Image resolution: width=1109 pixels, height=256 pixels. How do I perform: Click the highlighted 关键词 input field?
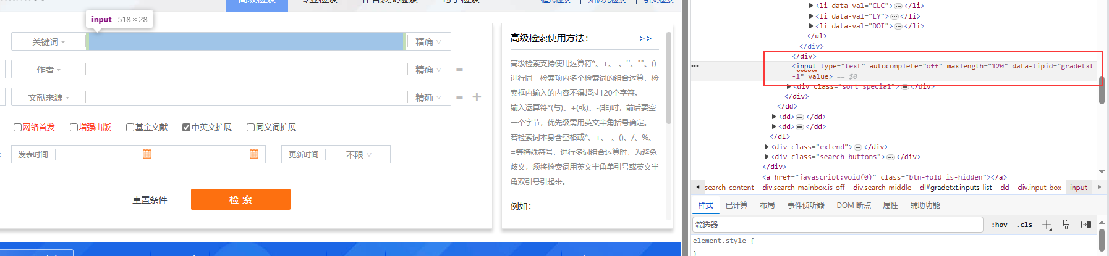246,42
